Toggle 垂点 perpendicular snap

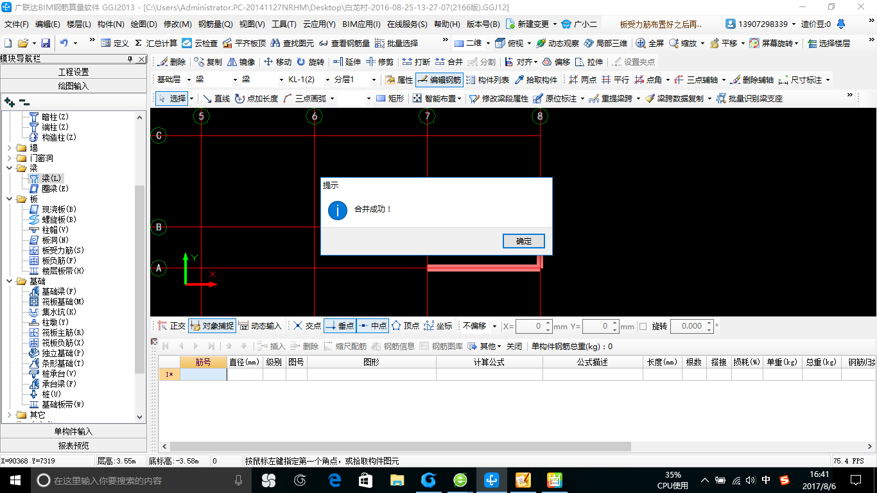340,325
